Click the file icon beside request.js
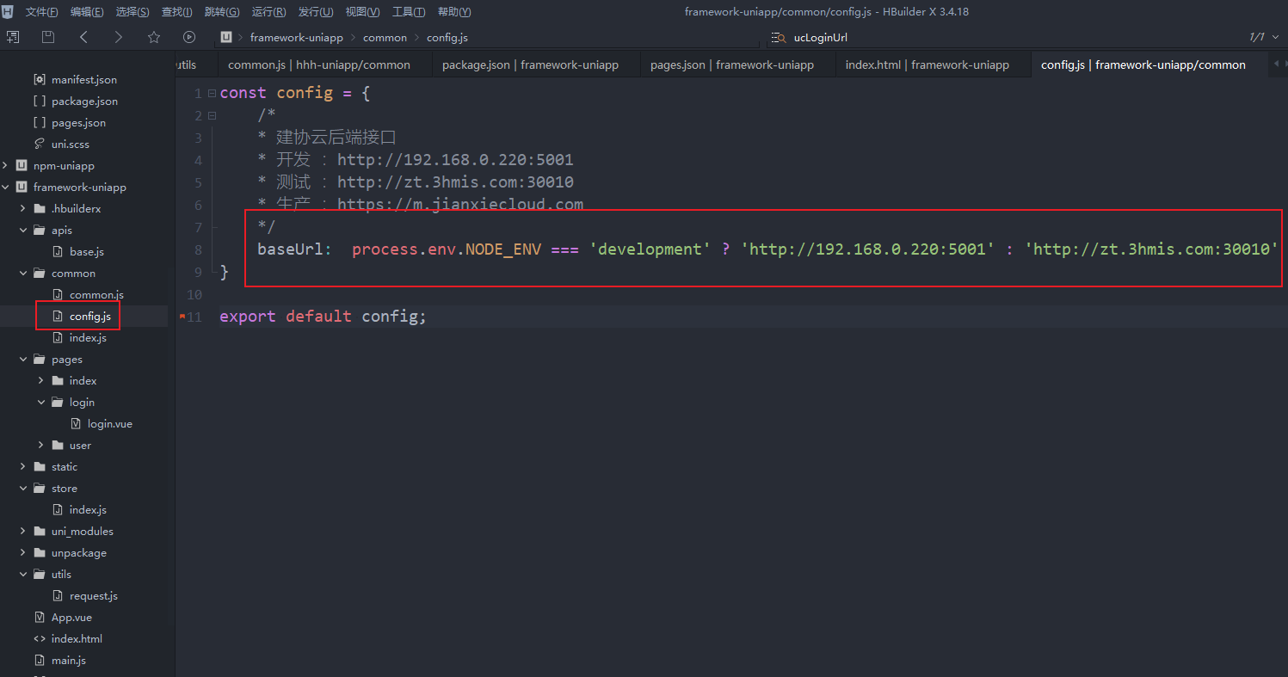 tap(58, 595)
